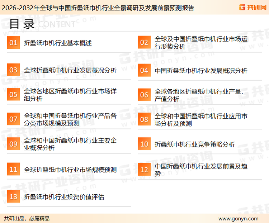Viewport: 269px width, 223px height.
Task: Click the orange 07 number badge
Action: point(13,119)
